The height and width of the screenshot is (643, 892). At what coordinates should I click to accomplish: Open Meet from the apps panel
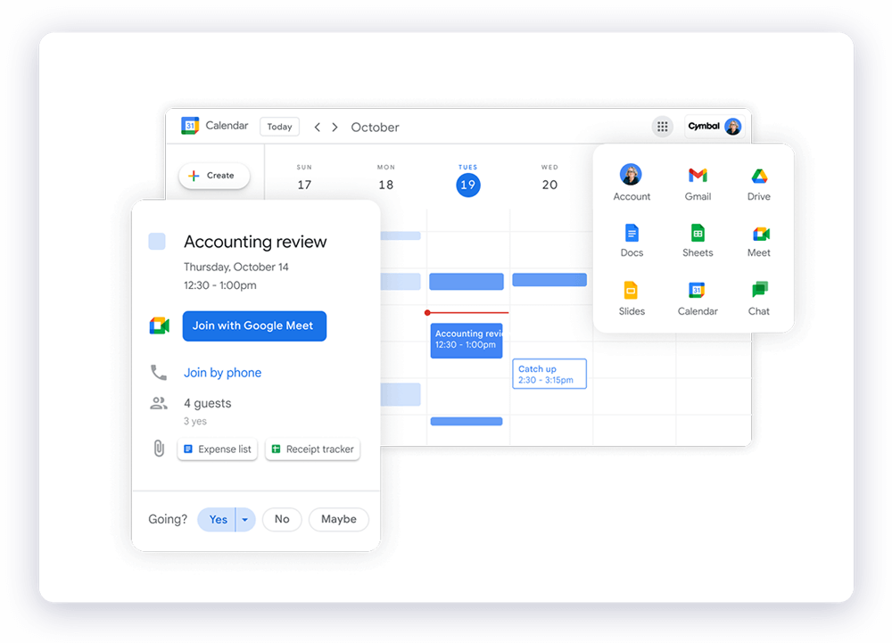(759, 241)
